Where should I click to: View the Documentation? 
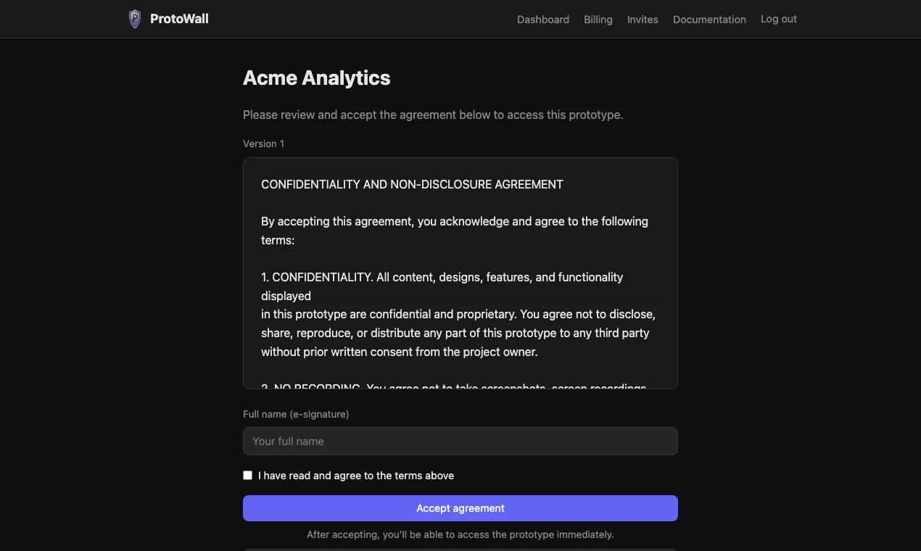709,20
